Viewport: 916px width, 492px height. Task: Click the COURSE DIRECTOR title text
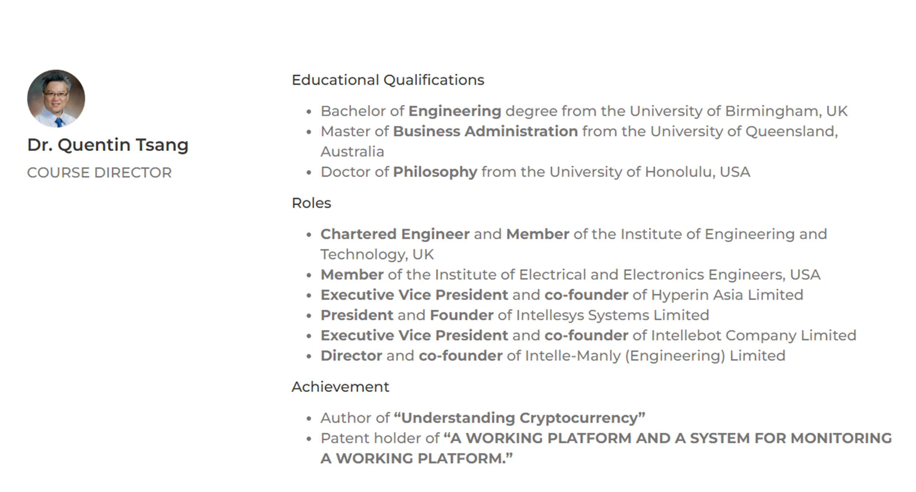click(99, 173)
